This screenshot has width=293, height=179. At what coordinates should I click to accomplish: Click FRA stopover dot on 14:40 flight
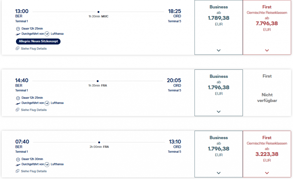coord(98,81)
